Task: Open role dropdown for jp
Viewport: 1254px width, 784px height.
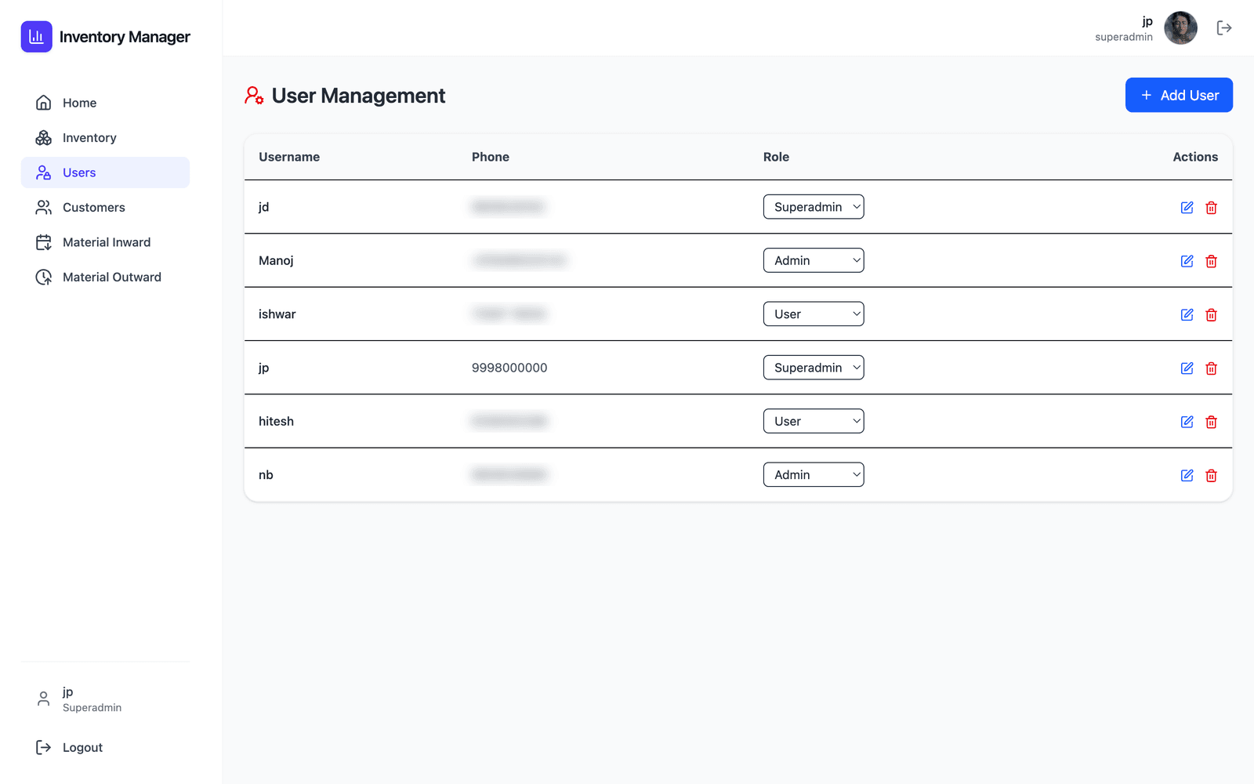Action: click(x=814, y=368)
